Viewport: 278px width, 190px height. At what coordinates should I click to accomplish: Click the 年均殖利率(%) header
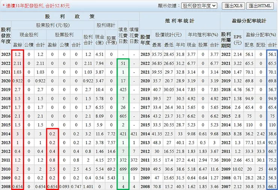point(203,35)
